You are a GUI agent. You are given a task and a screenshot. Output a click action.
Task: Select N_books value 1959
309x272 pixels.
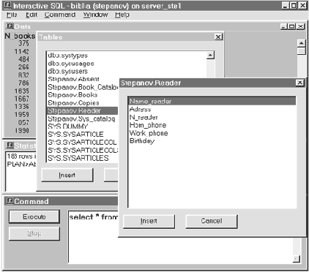22,115
